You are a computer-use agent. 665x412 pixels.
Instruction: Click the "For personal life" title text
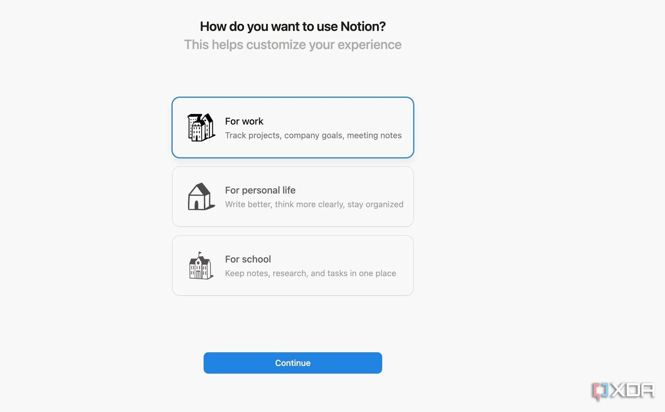(x=260, y=190)
